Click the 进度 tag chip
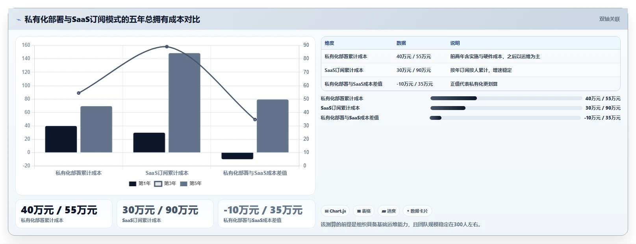 tap(388, 211)
